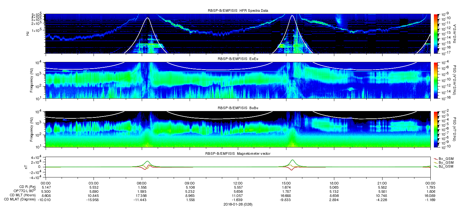Click the 21:00 time axis label

click(382, 183)
